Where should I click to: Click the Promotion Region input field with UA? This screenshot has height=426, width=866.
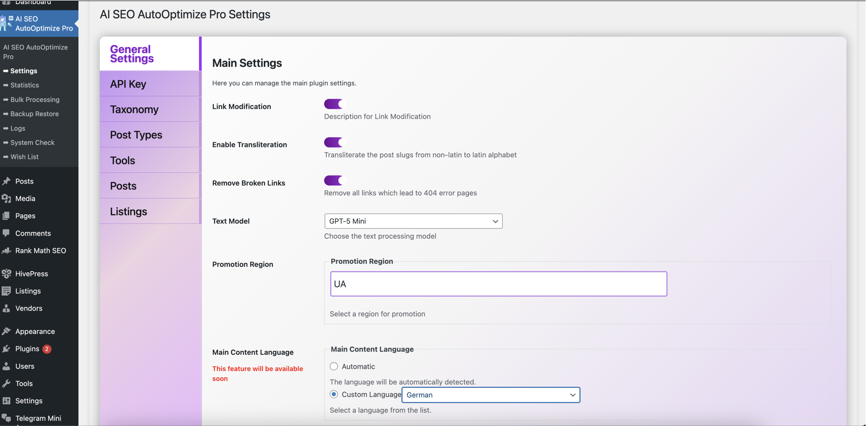point(498,284)
